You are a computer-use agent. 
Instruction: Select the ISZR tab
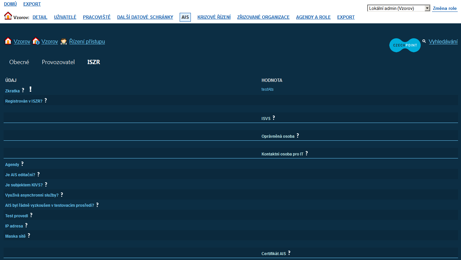click(94, 62)
